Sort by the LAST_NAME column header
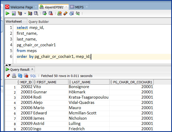 pyautogui.click(x=89, y=82)
